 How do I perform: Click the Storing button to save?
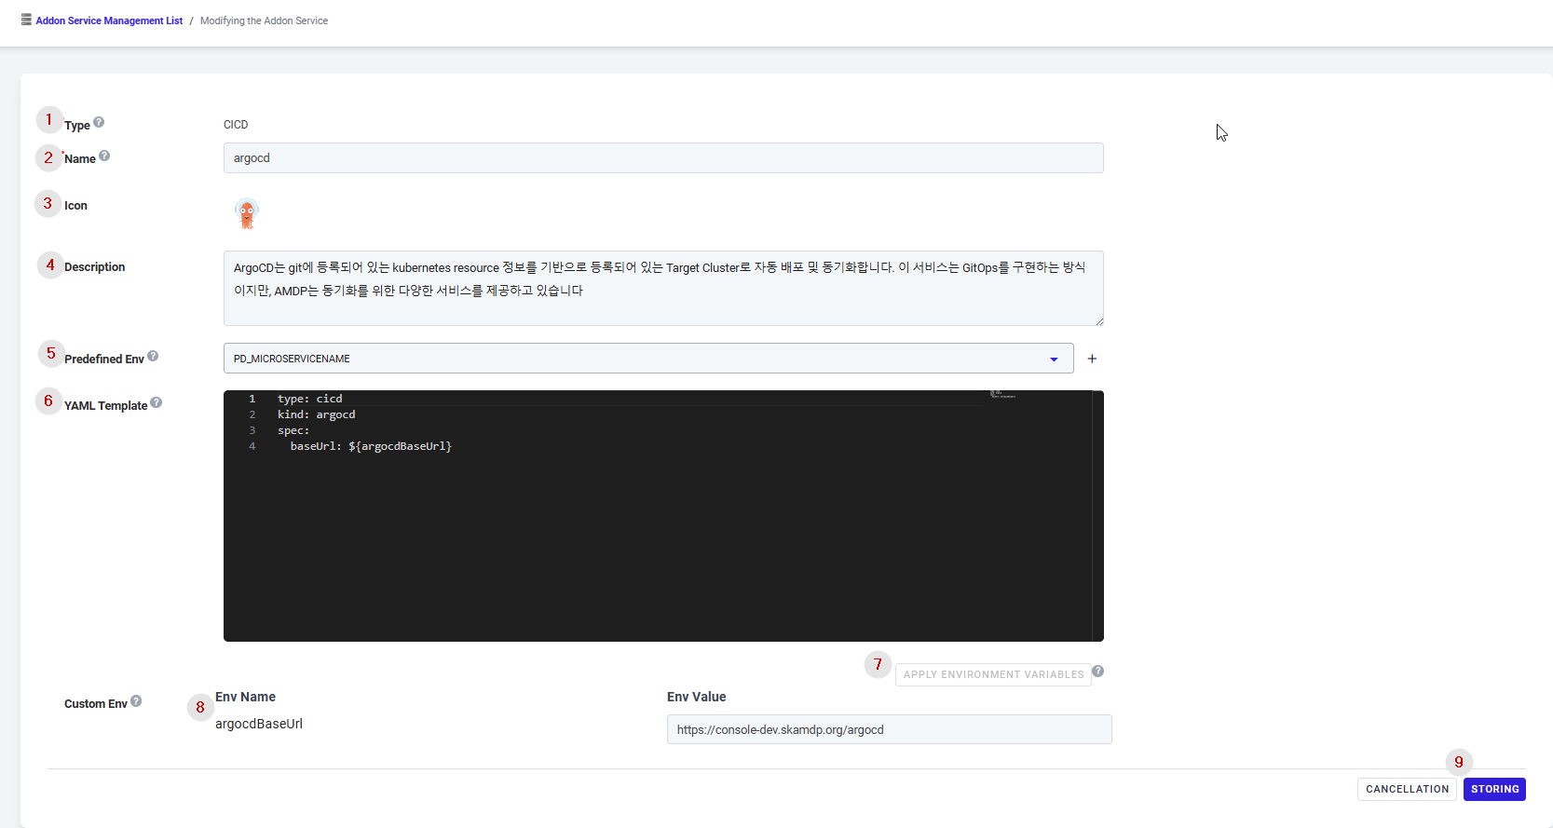tap(1494, 789)
